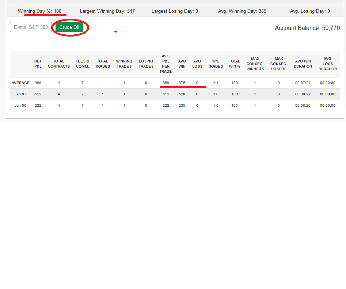Click Net P&L value 368 in AVERAGE row
This screenshot has width=346, height=289.
(x=38, y=83)
